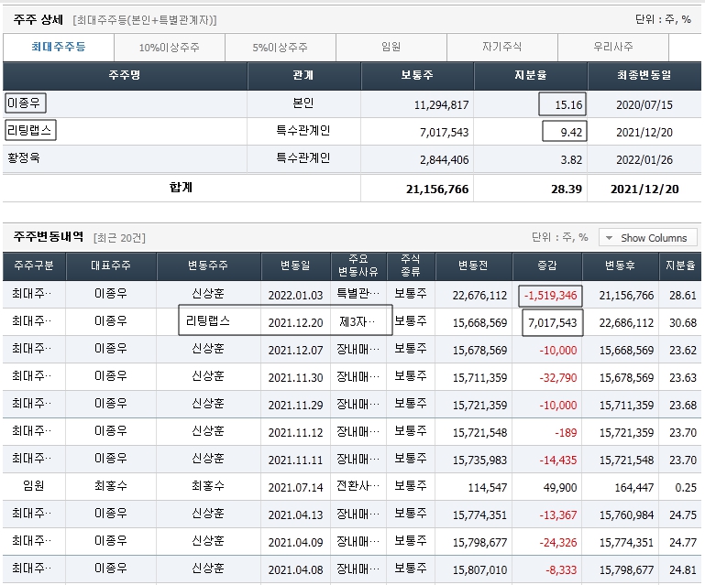The height and width of the screenshot is (585, 705).
Task: Click the reason cell 전환사… on 2021.07.14
Action: (x=358, y=486)
